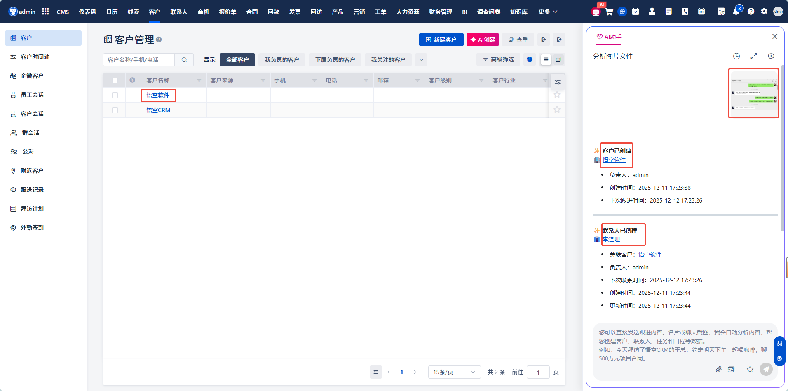This screenshot has width=788, height=391.
Task: Select 公海 in the left sidebar
Action: tap(28, 152)
